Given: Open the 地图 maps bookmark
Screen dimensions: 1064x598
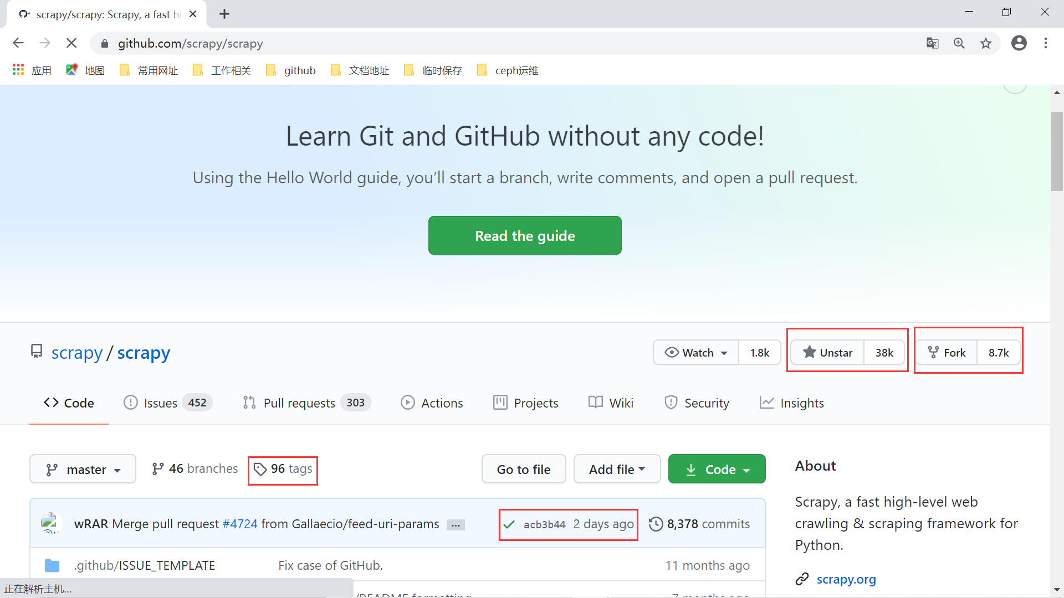Looking at the screenshot, I should point(85,70).
